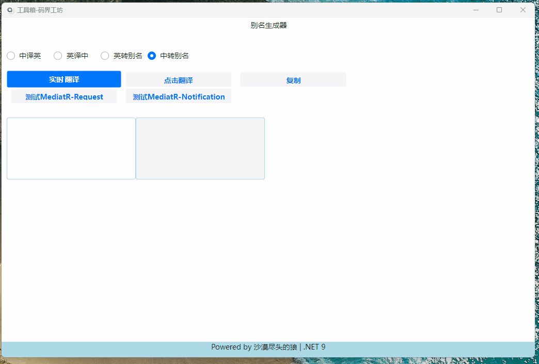
Task: Click the 复制 copy button
Action: [x=293, y=79]
